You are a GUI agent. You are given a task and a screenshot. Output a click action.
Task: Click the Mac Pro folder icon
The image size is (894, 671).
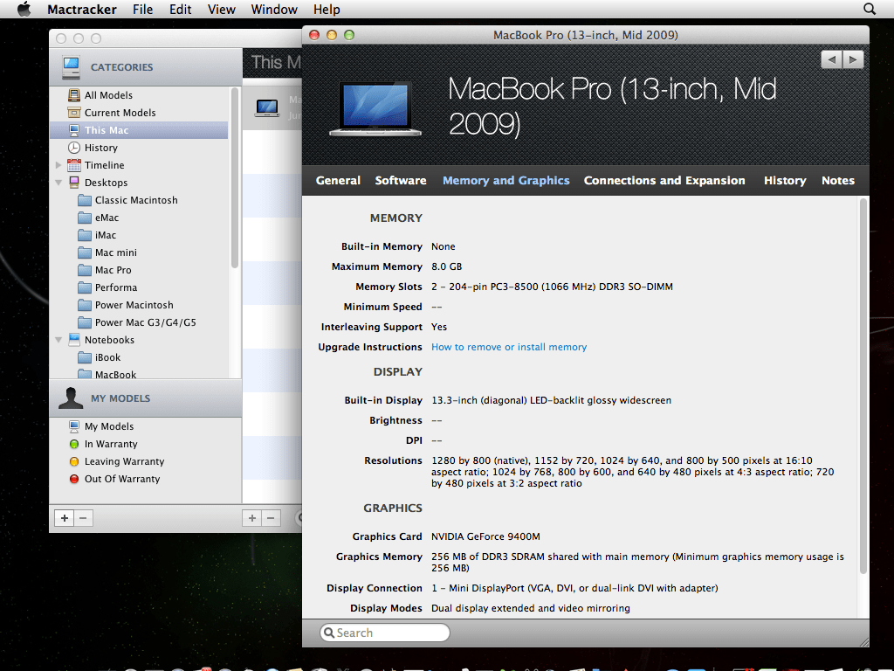85,270
